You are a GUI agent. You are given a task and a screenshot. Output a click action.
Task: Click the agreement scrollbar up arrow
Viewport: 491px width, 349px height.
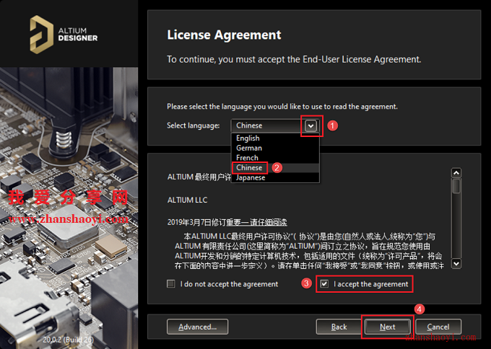pyautogui.click(x=456, y=173)
